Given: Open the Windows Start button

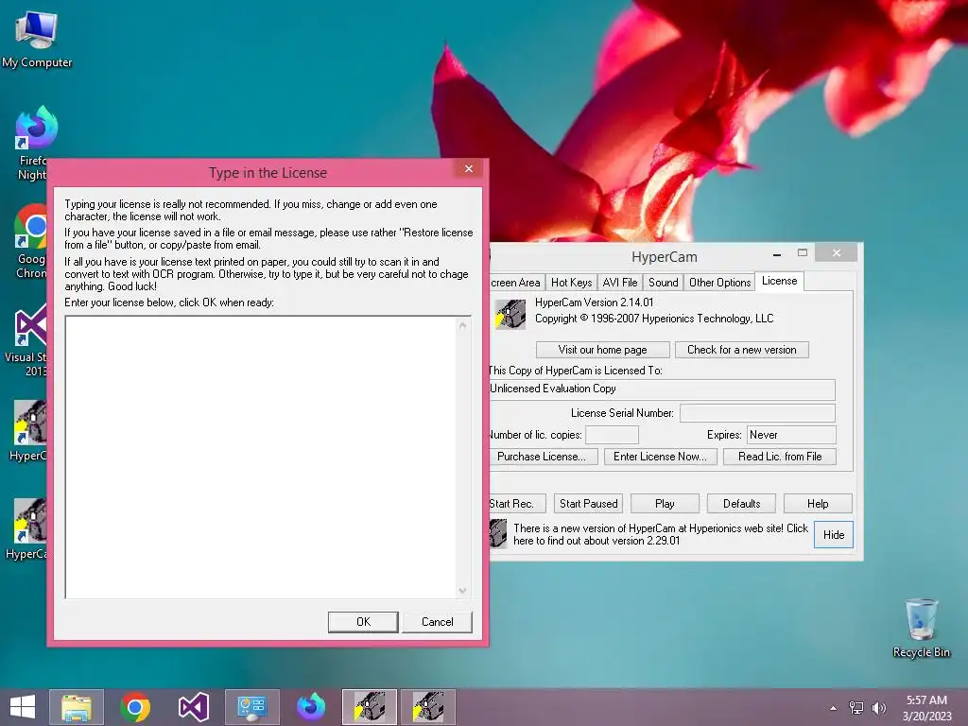Looking at the screenshot, I should tap(23, 707).
